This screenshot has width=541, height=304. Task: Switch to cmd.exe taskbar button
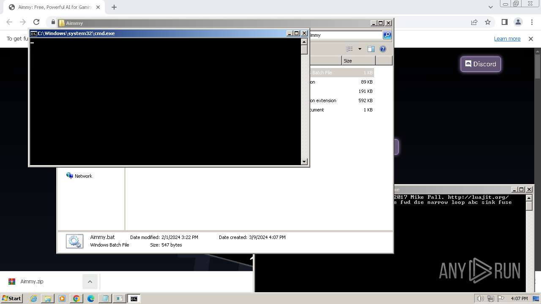(x=134, y=299)
